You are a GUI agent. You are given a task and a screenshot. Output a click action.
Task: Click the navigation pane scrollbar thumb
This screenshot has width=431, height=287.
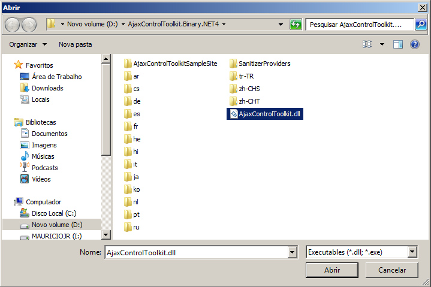click(x=106, y=110)
